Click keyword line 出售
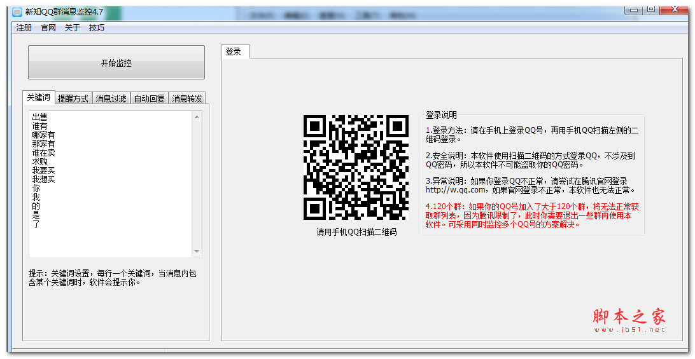Image resolution: width=695 pixels, height=359 pixels. pos(40,118)
